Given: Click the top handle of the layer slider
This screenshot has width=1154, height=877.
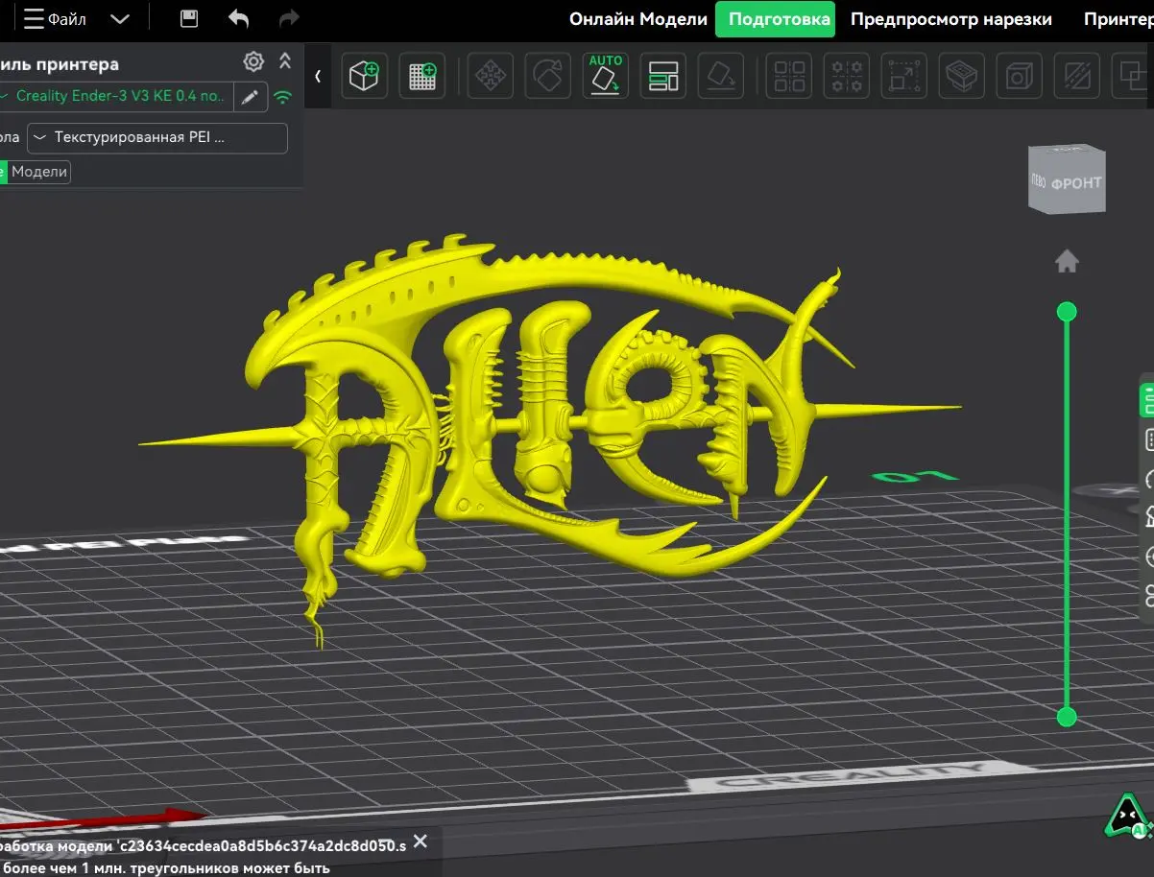Looking at the screenshot, I should [1067, 311].
